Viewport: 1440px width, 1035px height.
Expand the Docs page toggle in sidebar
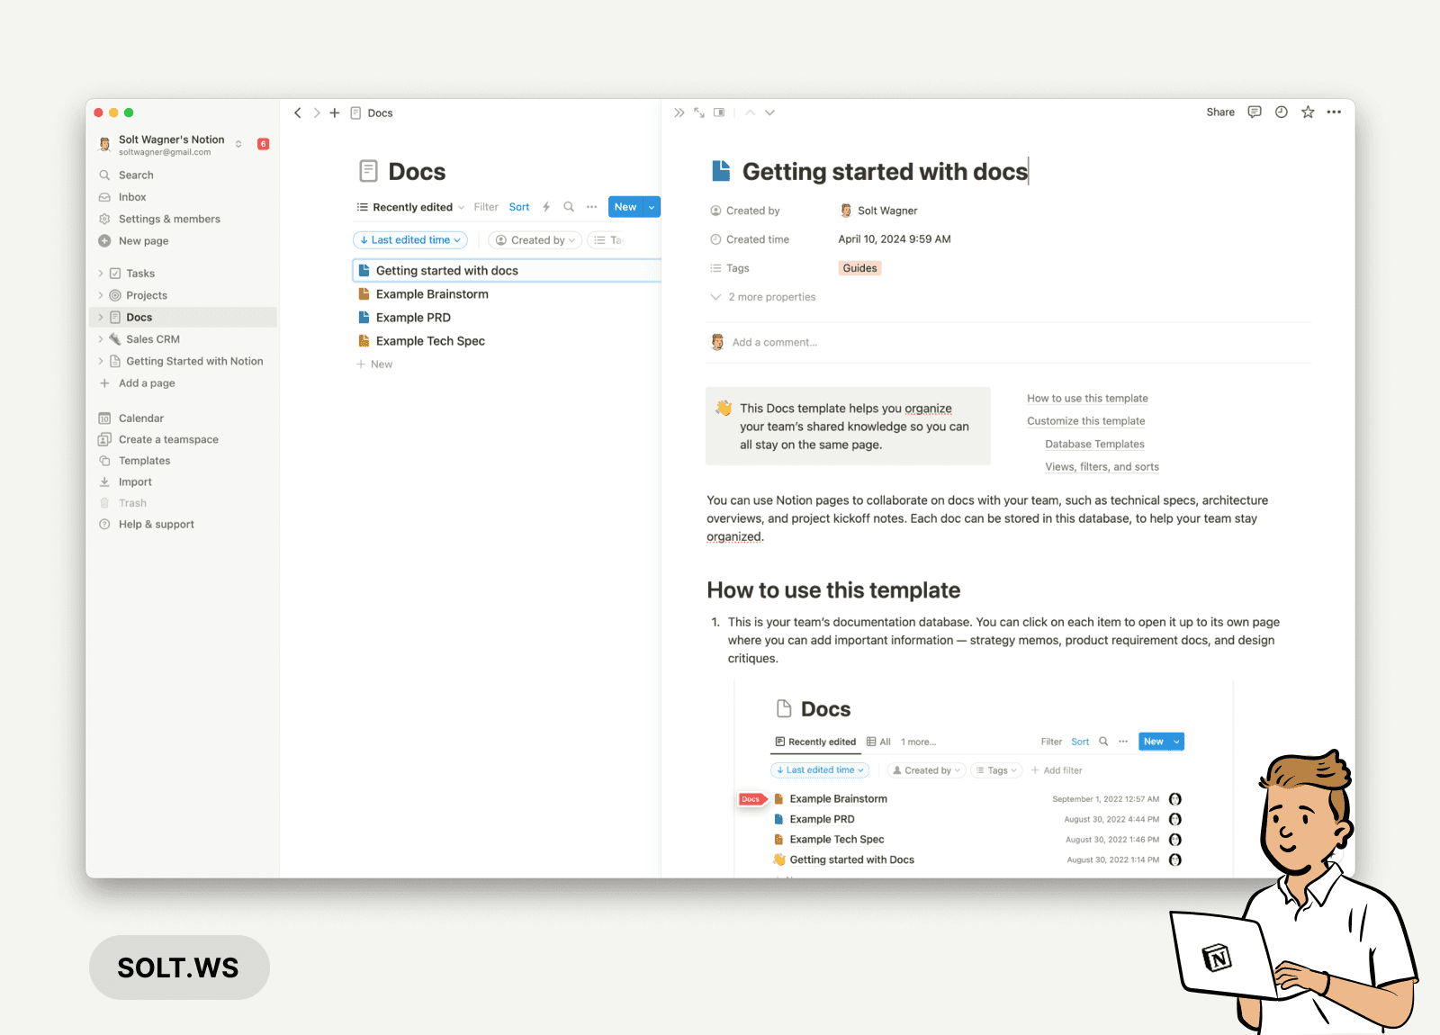(100, 318)
